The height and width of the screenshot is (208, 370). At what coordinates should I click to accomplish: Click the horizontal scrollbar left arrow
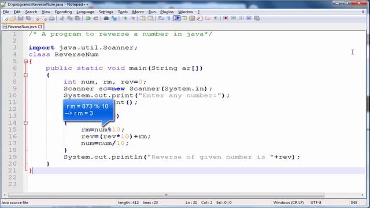click(5, 195)
